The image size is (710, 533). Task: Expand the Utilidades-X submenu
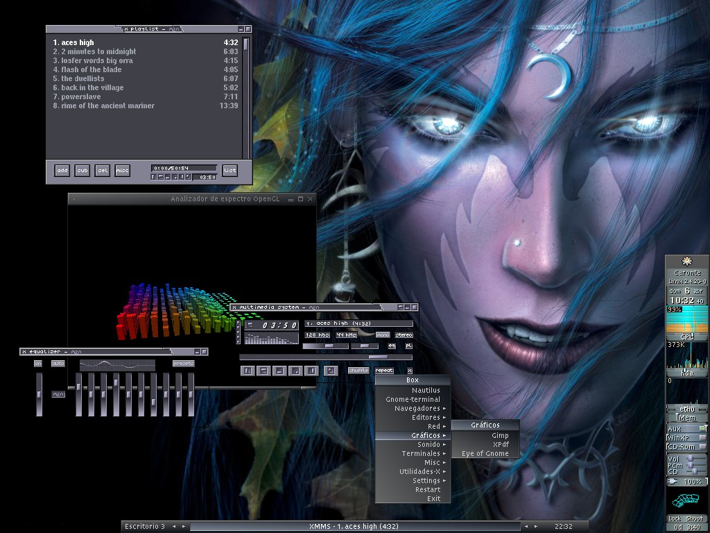pyautogui.click(x=413, y=472)
